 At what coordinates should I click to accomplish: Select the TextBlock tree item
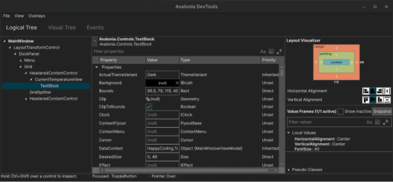pyautogui.click(x=46, y=86)
